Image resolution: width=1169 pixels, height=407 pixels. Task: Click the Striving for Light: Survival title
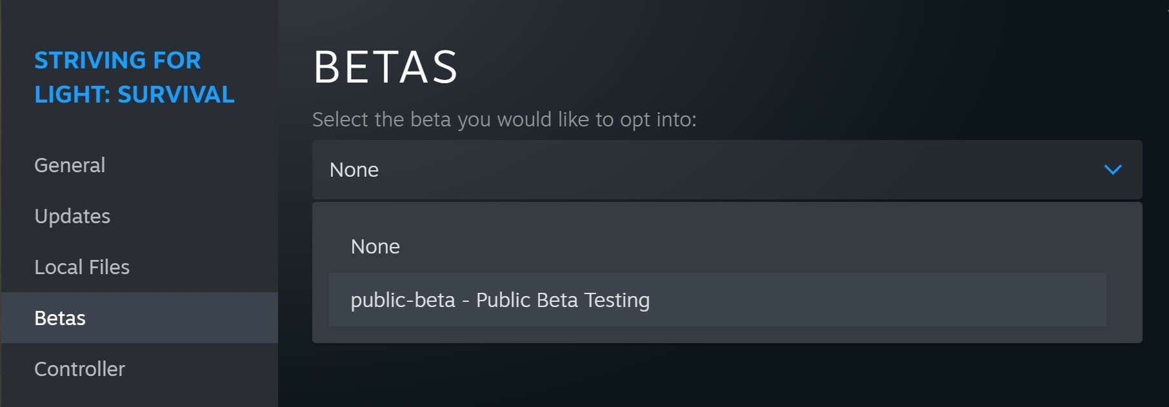click(x=134, y=77)
